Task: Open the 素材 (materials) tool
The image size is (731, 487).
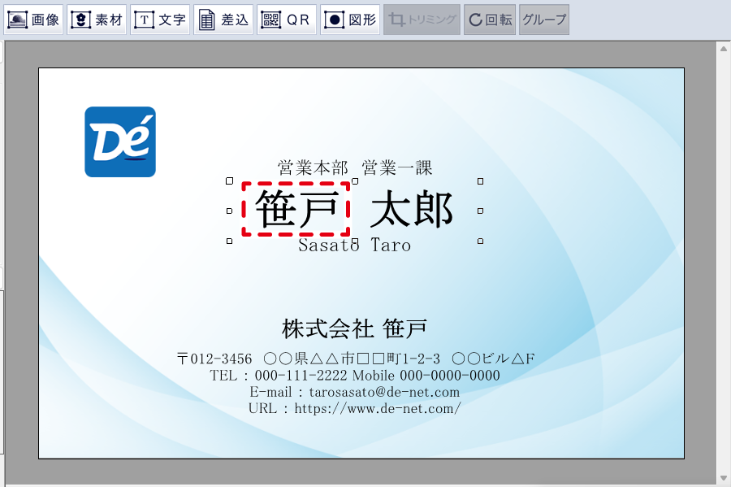Action: tap(97, 20)
